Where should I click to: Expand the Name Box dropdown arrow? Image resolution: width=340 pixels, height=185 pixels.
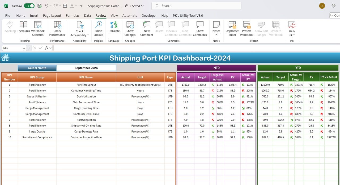[24, 48]
